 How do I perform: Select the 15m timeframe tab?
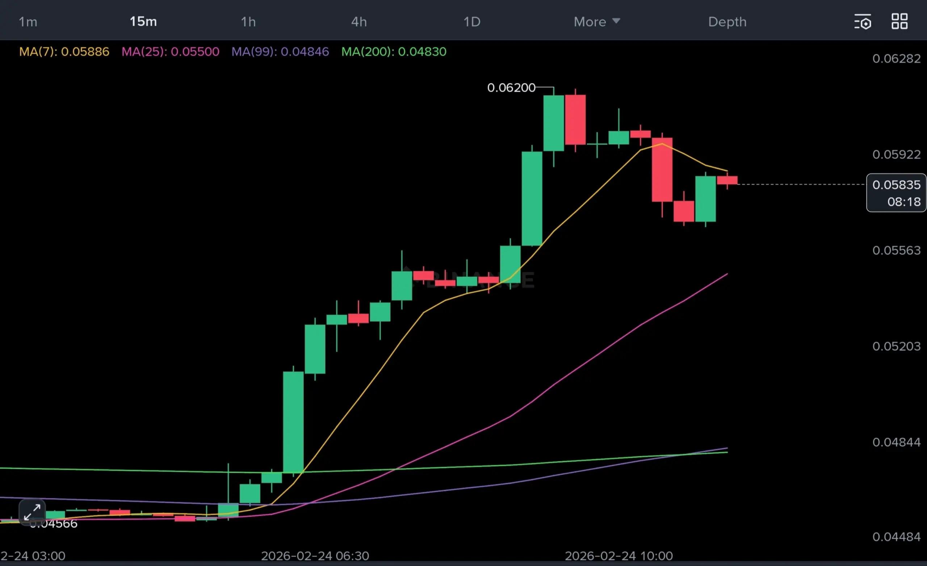[x=143, y=22]
